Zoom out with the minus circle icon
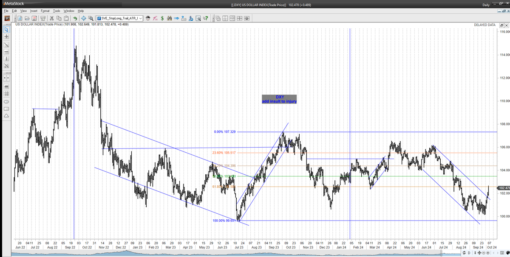 484,253
